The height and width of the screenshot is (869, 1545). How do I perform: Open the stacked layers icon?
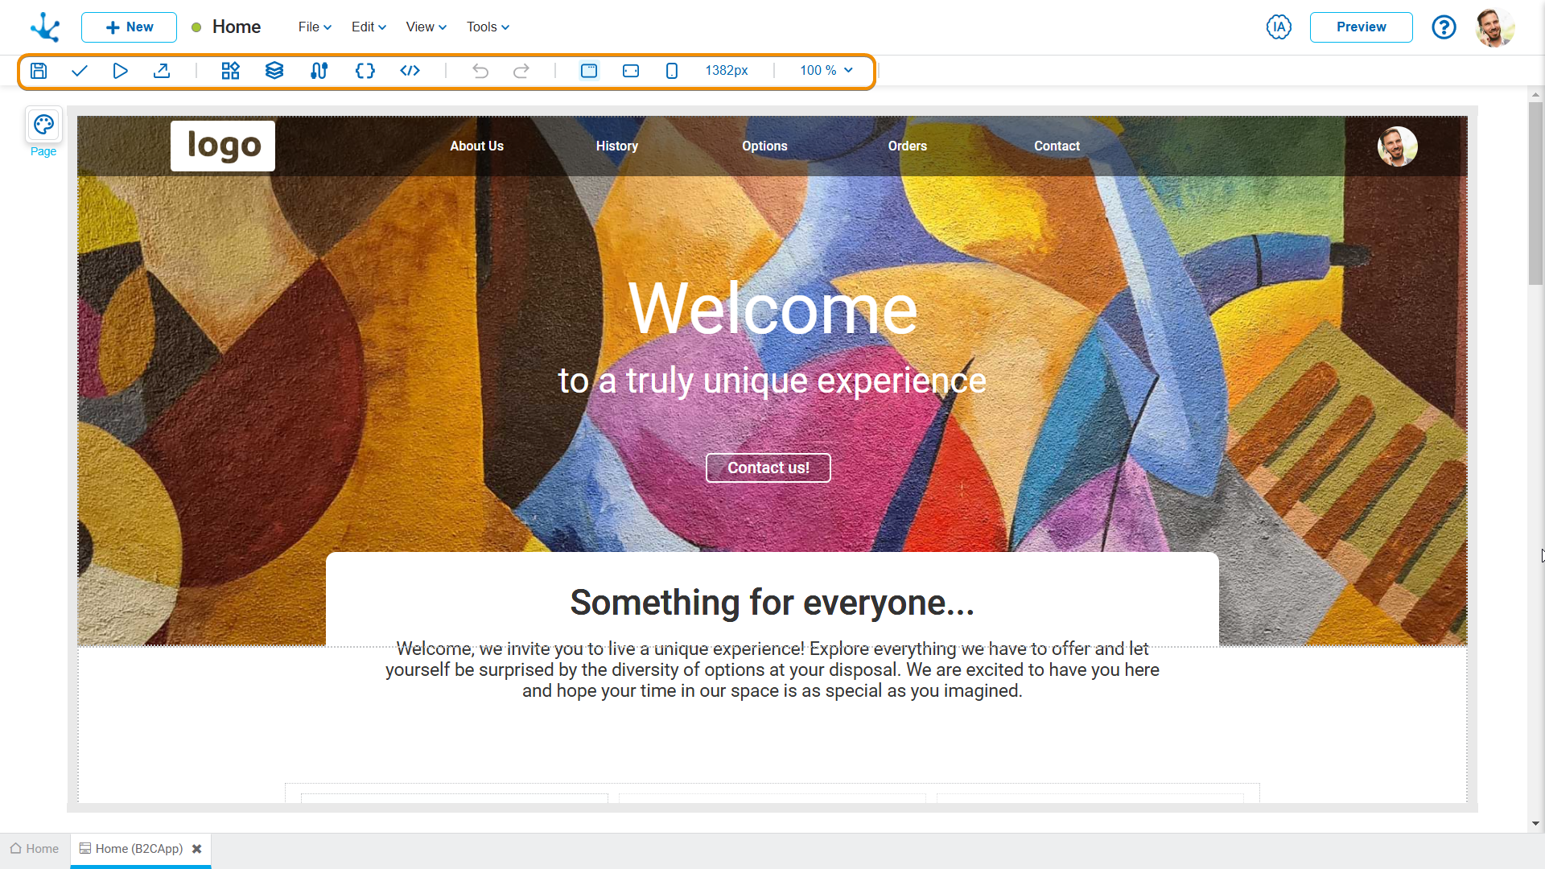click(x=274, y=71)
